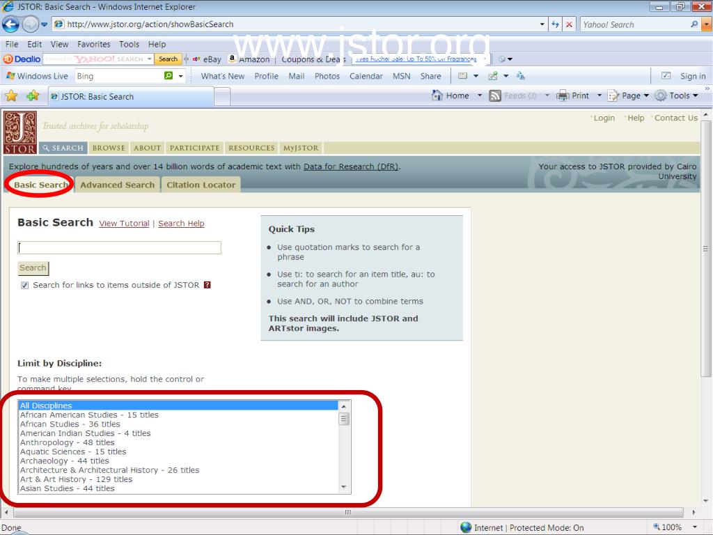Viewport: 713px width, 535px height.
Task: Open the address bar history dropdown
Action: pyautogui.click(x=542, y=24)
